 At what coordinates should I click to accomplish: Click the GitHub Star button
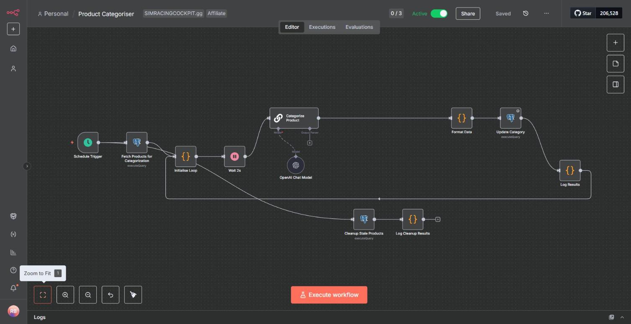coord(583,13)
